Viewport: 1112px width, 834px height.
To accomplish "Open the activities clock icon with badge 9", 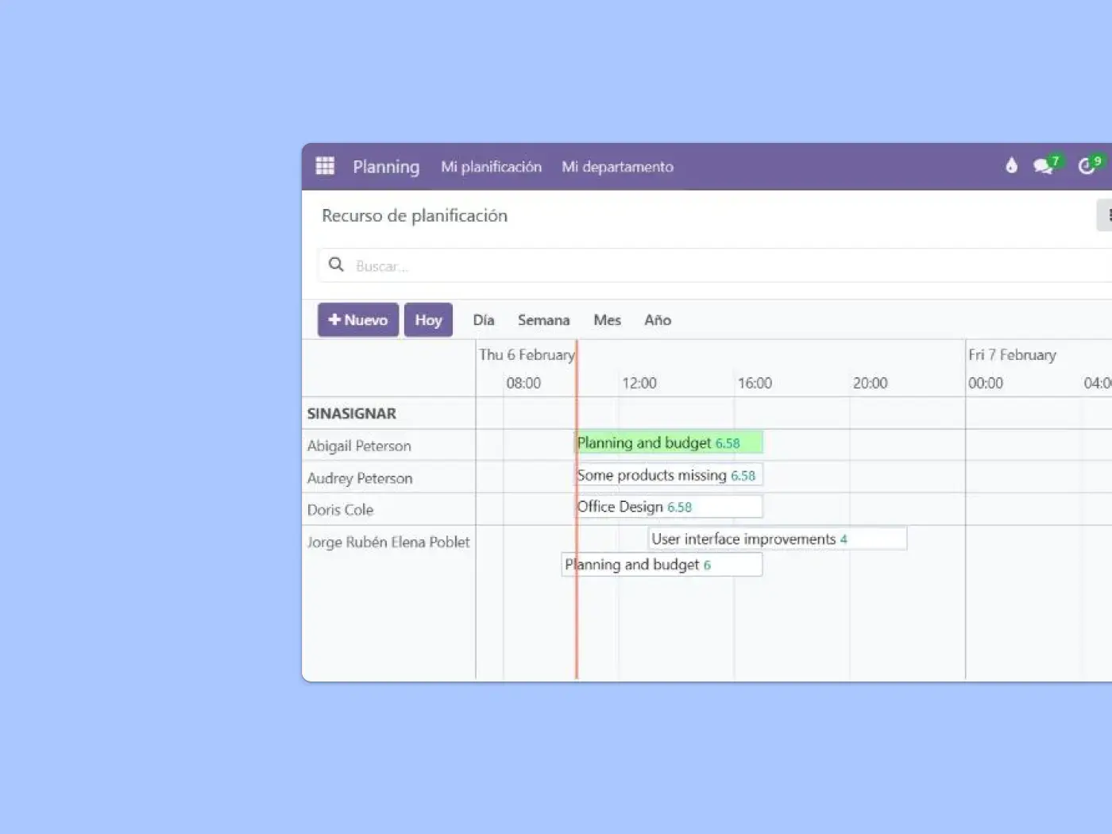I will [1087, 166].
